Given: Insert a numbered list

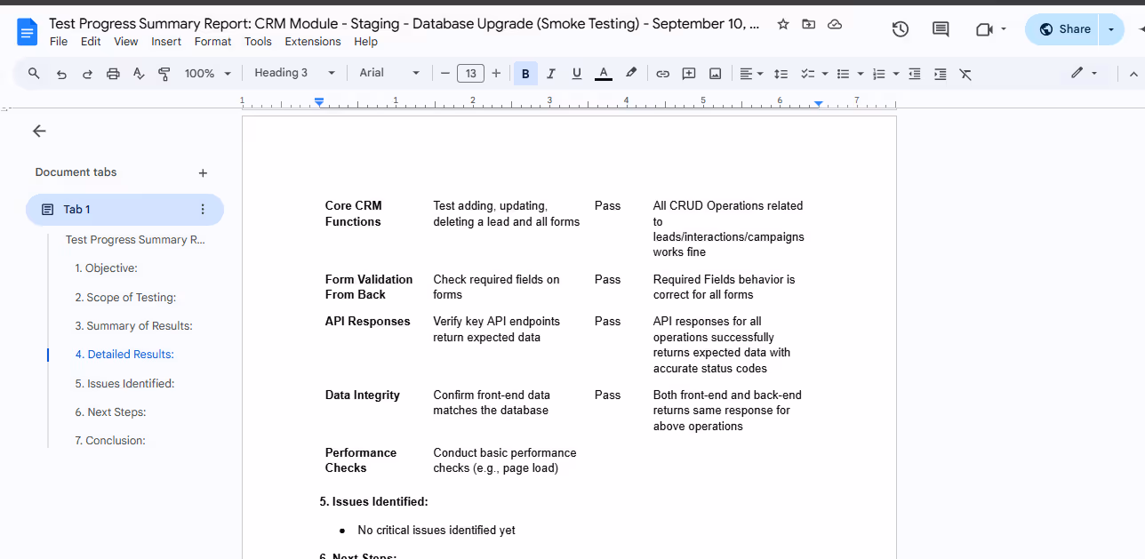Looking at the screenshot, I should (879, 74).
